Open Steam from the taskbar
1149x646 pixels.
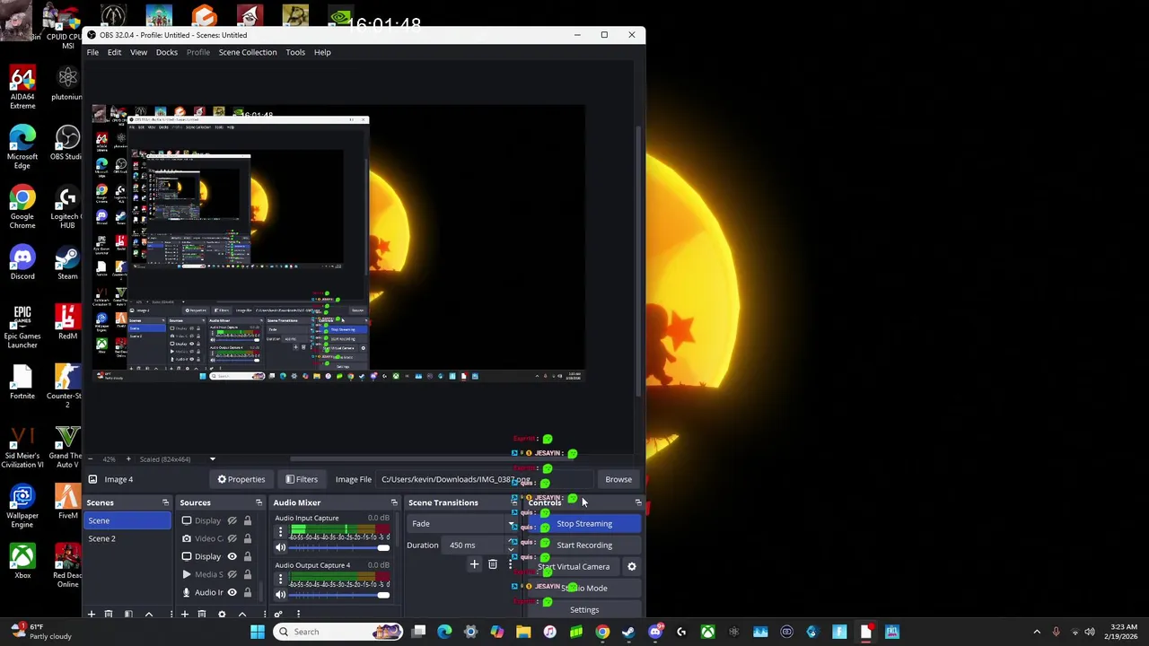(x=628, y=632)
